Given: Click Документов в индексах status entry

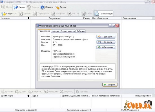Looking at the screenshot, I should click(79, 110).
